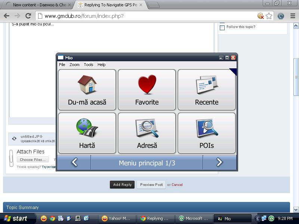This screenshot has height=224, width=299.
Task: Switch to Replying taskbar button
Action: [155, 218]
